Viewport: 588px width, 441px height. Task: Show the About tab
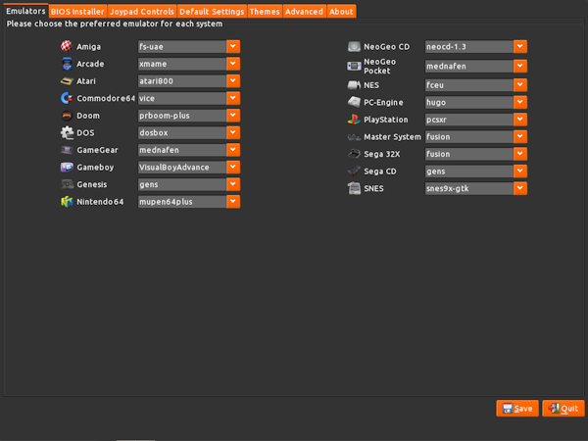click(341, 12)
